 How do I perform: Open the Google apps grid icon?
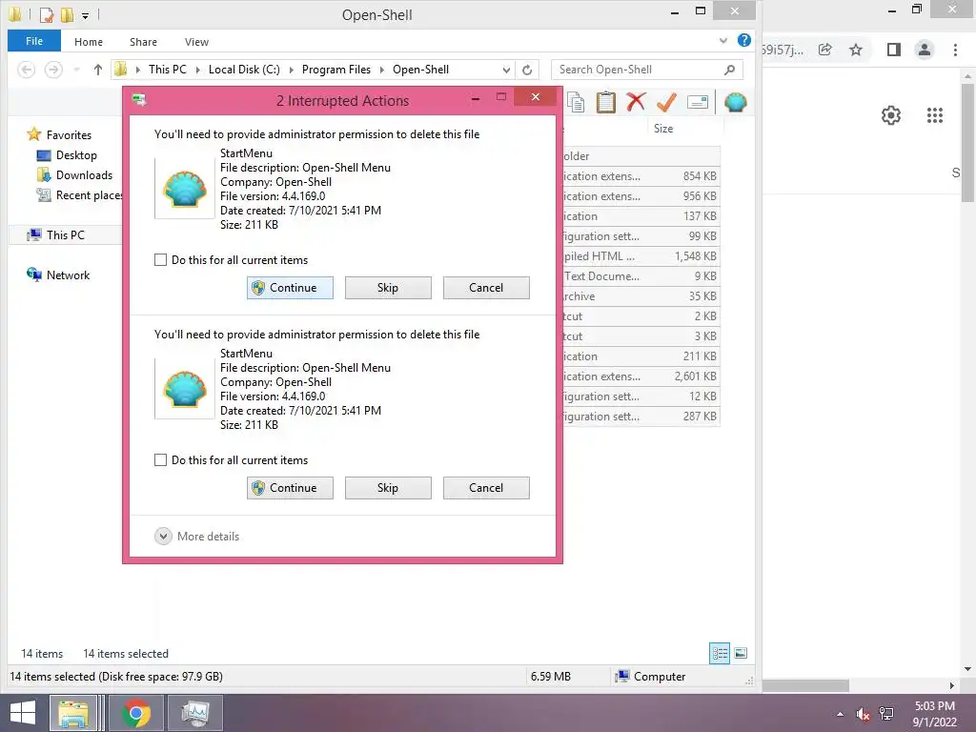[x=934, y=115]
